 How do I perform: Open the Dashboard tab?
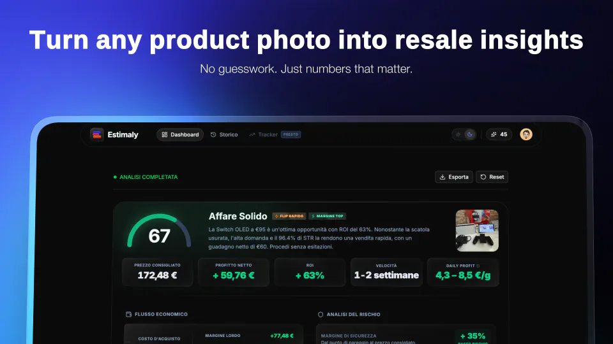[x=180, y=134]
